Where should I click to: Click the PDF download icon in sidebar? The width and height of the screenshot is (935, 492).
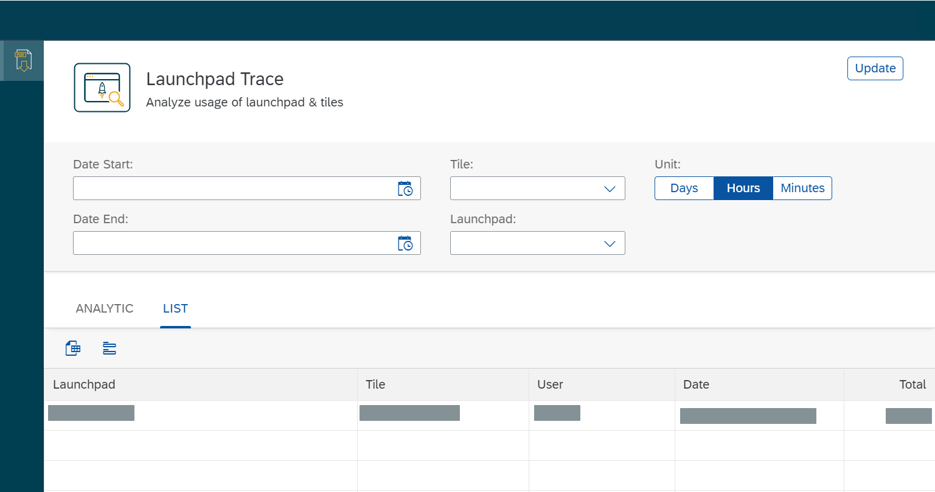click(x=23, y=61)
